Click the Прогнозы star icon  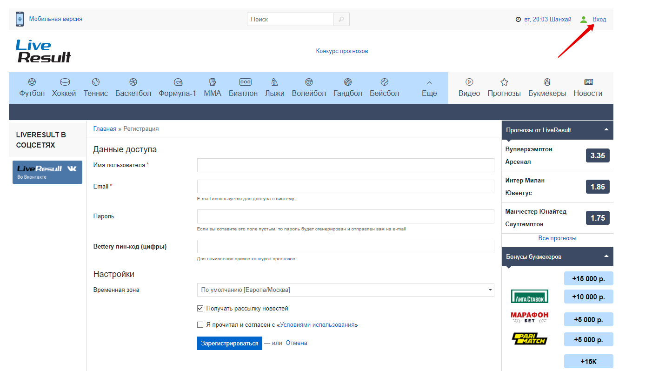(x=504, y=82)
